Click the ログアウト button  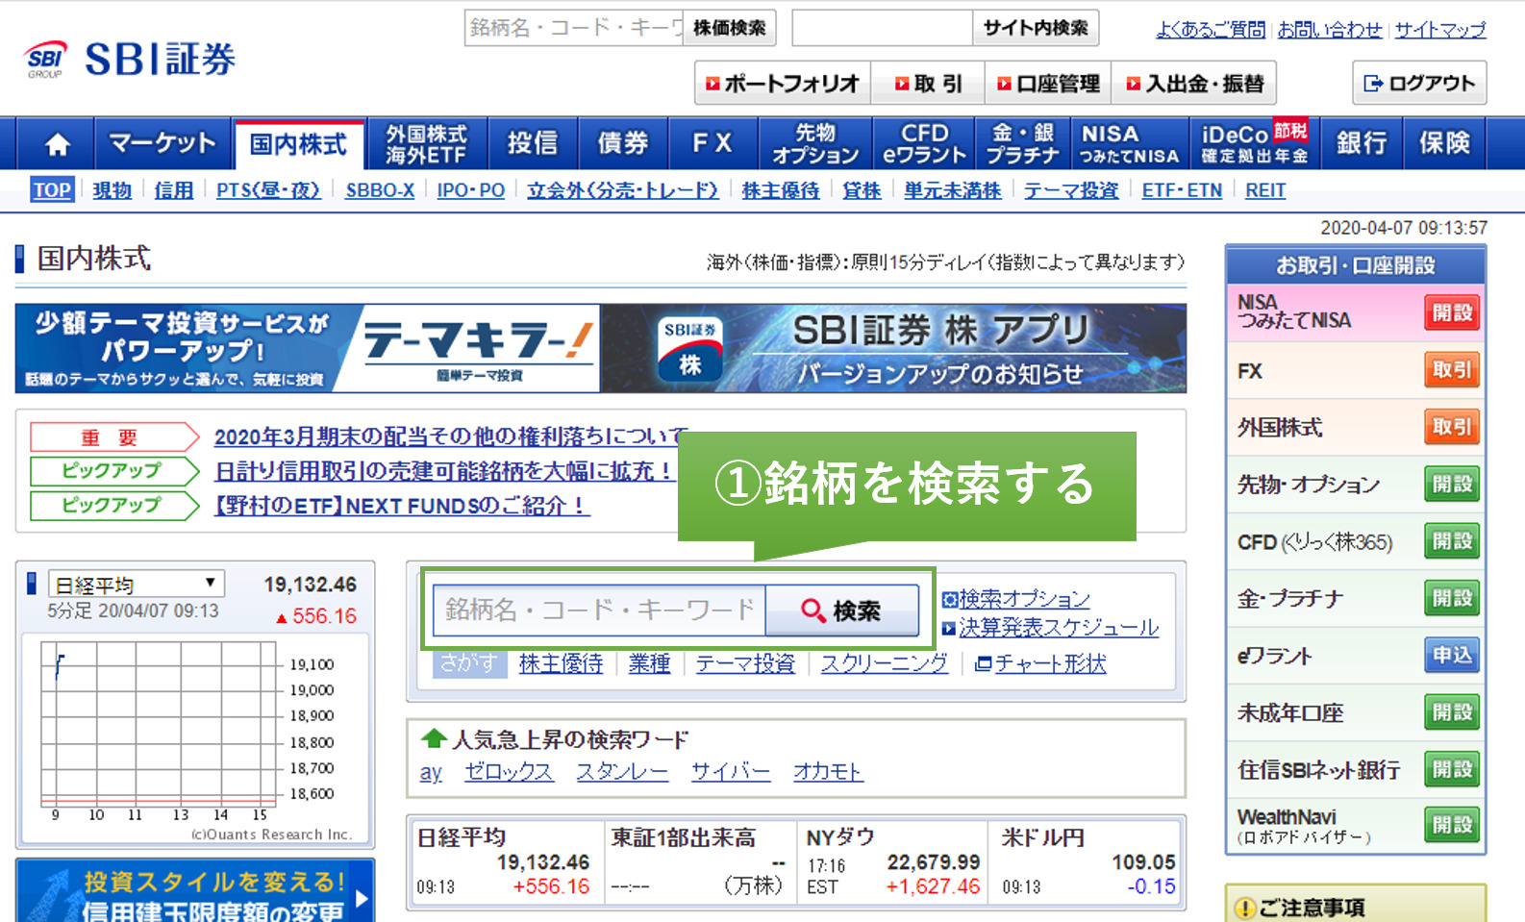(x=1419, y=84)
